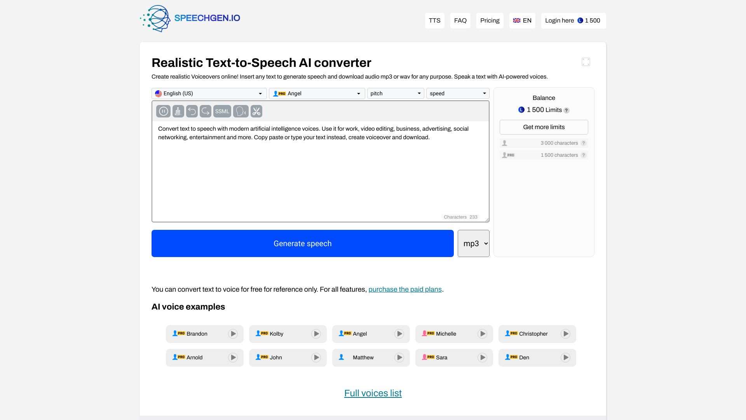Open the TTS menu item
This screenshot has height=420, width=746.
tap(434, 20)
